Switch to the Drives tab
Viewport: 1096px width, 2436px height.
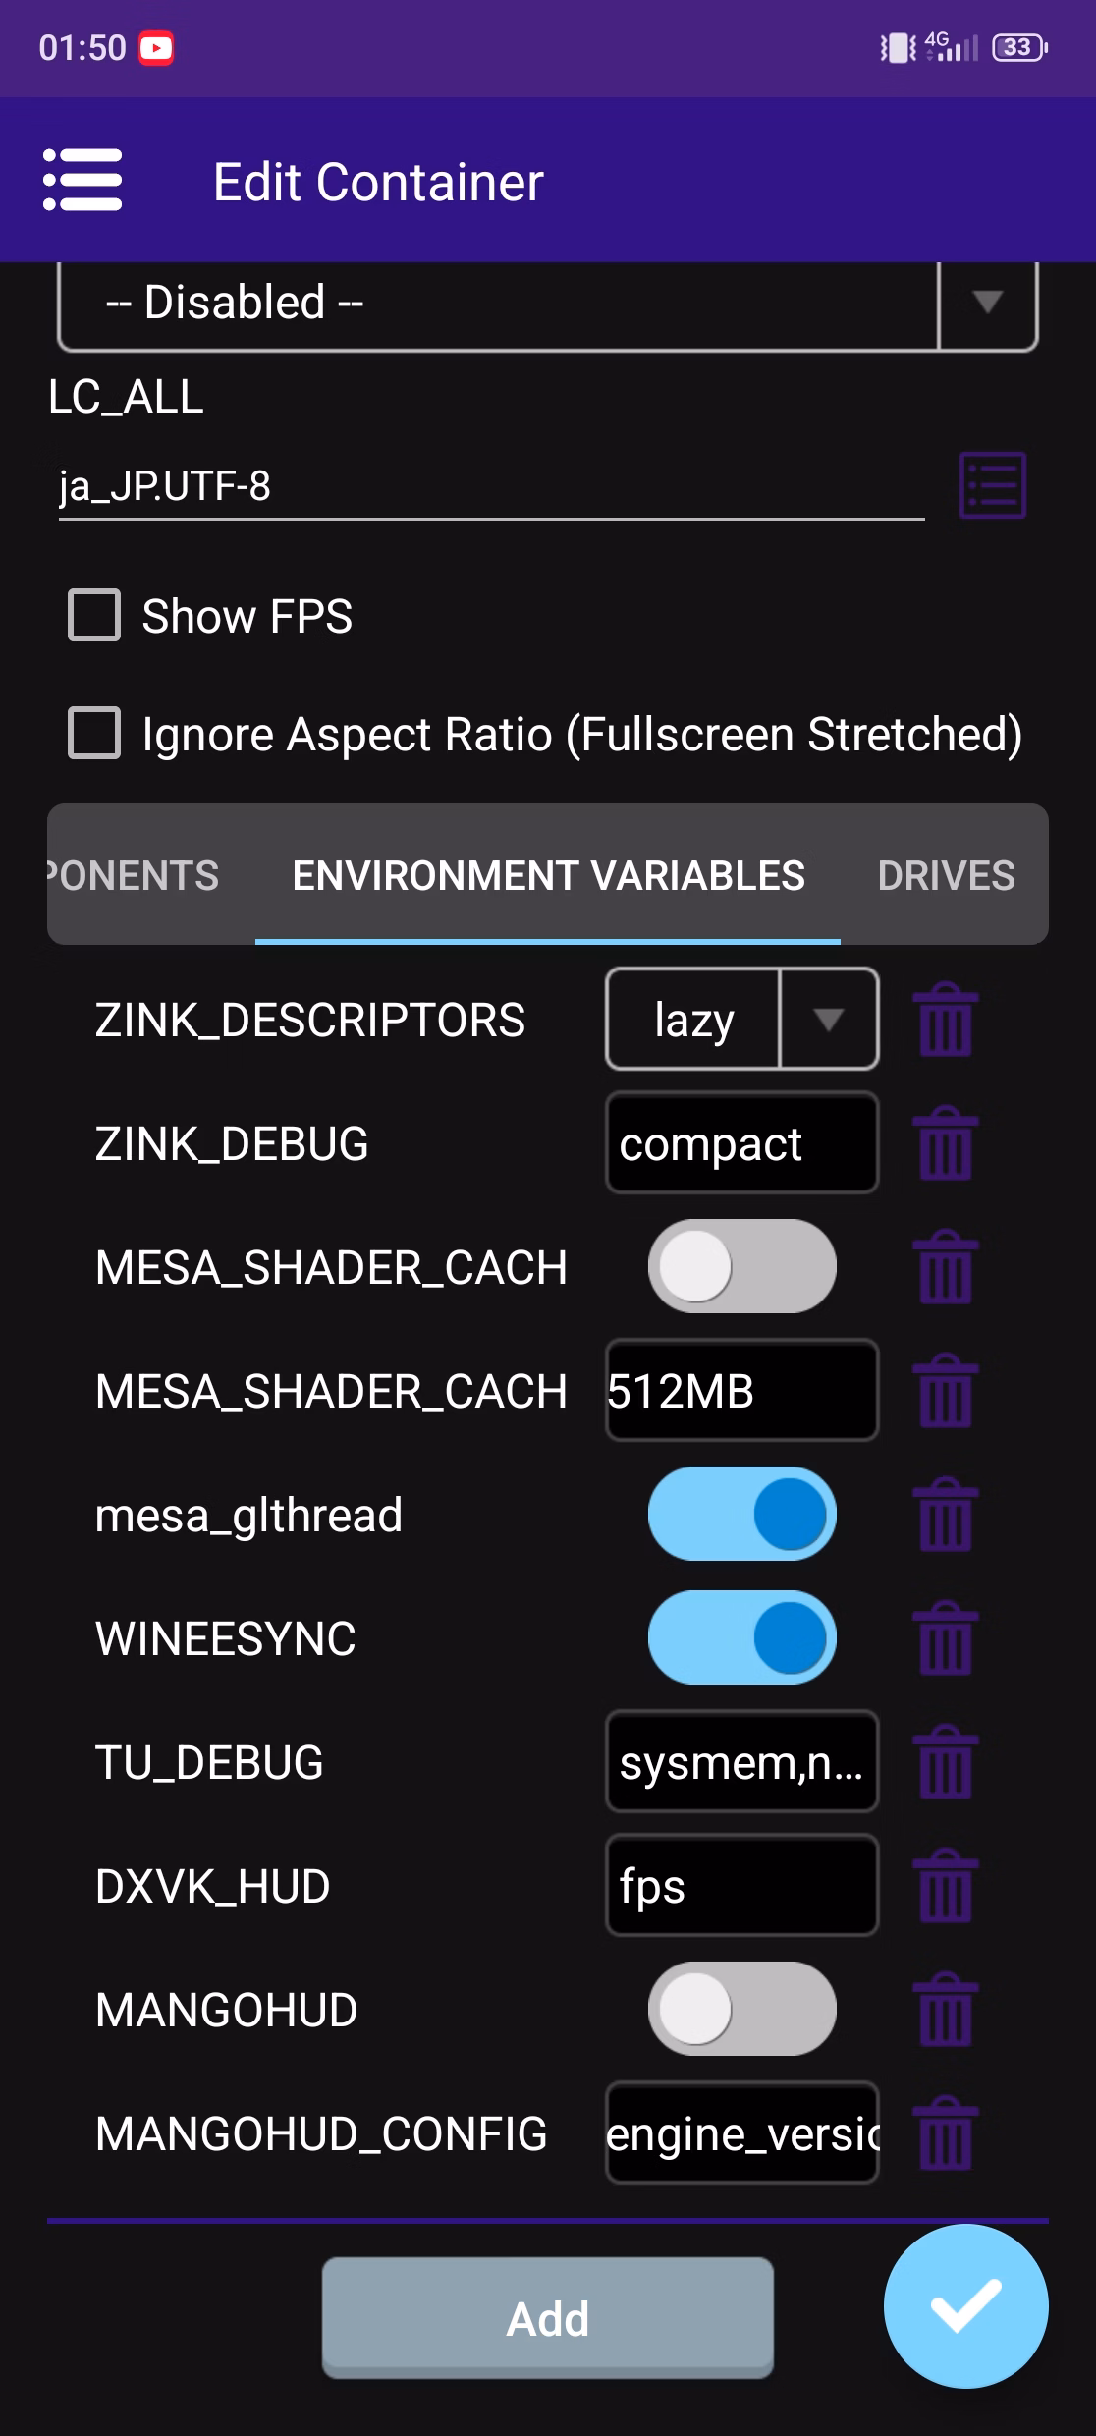tap(945, 875)
